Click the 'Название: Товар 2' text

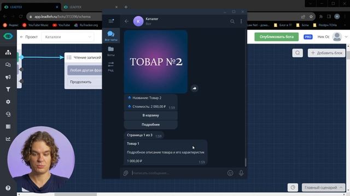click(x=147, y=98)
